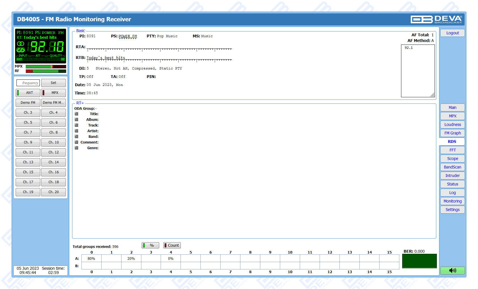478x289 pixels.
Task: Switch input to ANT
Action: pos(28,93)
